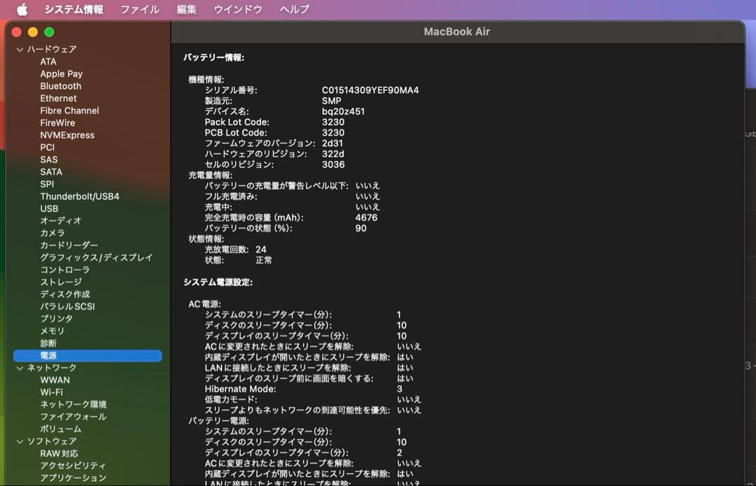756x486 pixels.
Task: Select Wi-Fi under ネットワーク
Action: pos(51,392)
